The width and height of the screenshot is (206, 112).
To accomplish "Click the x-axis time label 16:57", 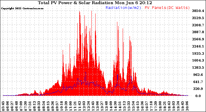I will pyautogui.click(x=147, y=106).
